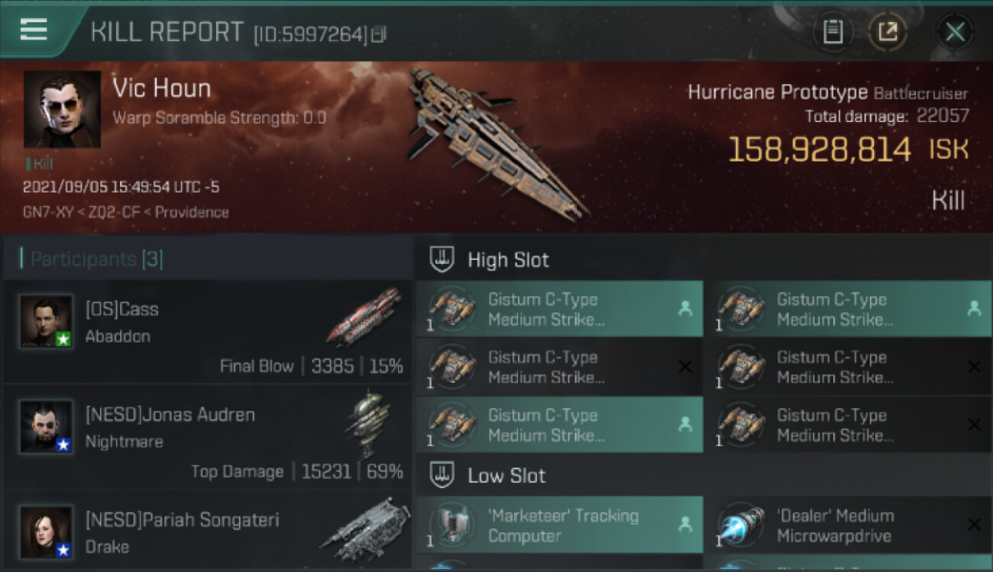Open Jonas Audren's pilot portrait
The image size is (993, 572).
[x=46, y=426]
